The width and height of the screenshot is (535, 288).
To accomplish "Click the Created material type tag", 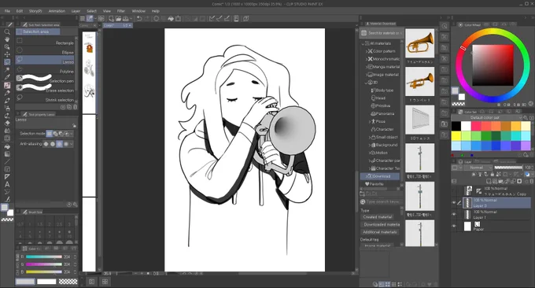I will point(378,217).
